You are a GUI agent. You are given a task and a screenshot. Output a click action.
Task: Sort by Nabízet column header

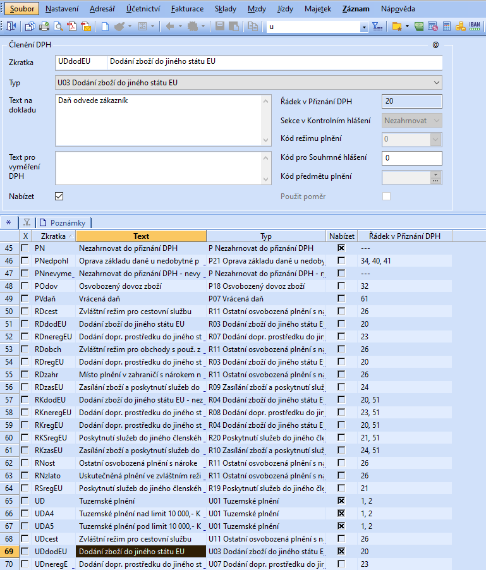click(x=342, y=236)
